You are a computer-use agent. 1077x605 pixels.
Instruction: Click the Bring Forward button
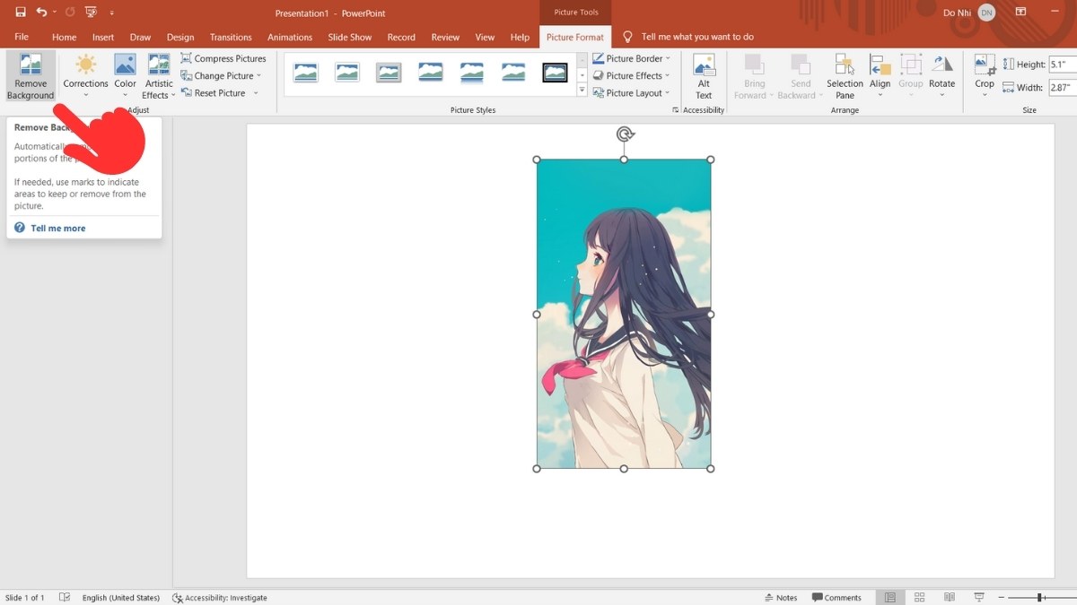tap(754, 77)
